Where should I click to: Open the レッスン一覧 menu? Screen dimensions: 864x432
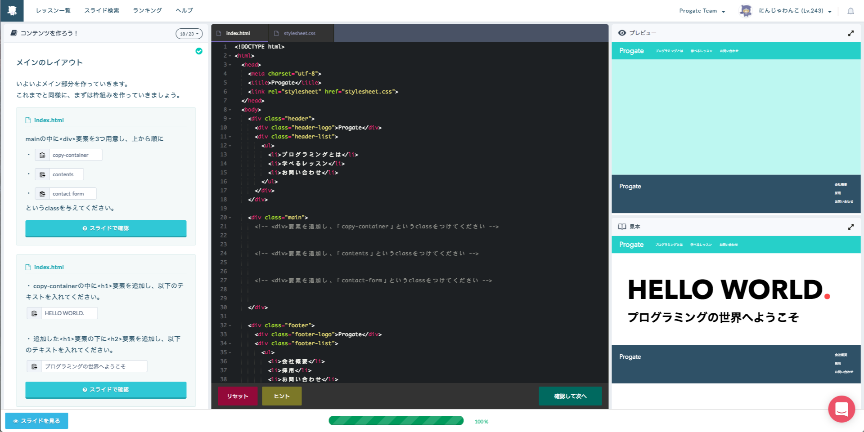(x=53, y=10)
